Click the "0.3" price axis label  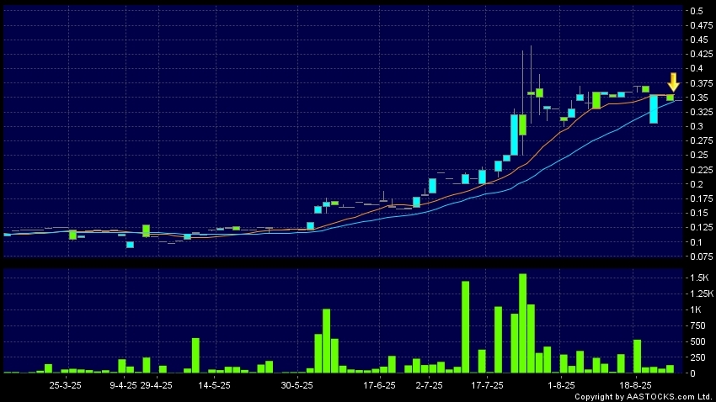(x=697, y=127)
